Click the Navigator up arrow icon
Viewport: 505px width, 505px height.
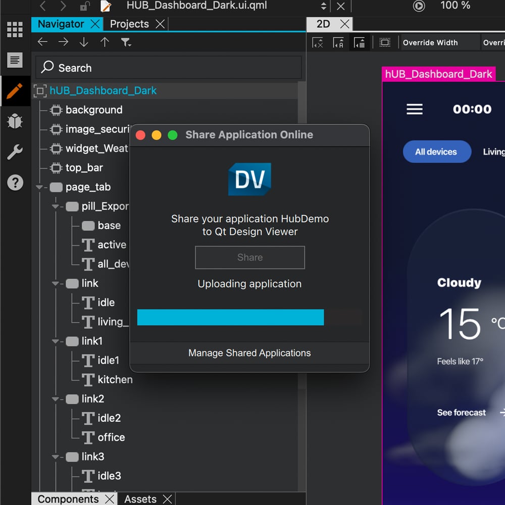(x=105, y=42)
